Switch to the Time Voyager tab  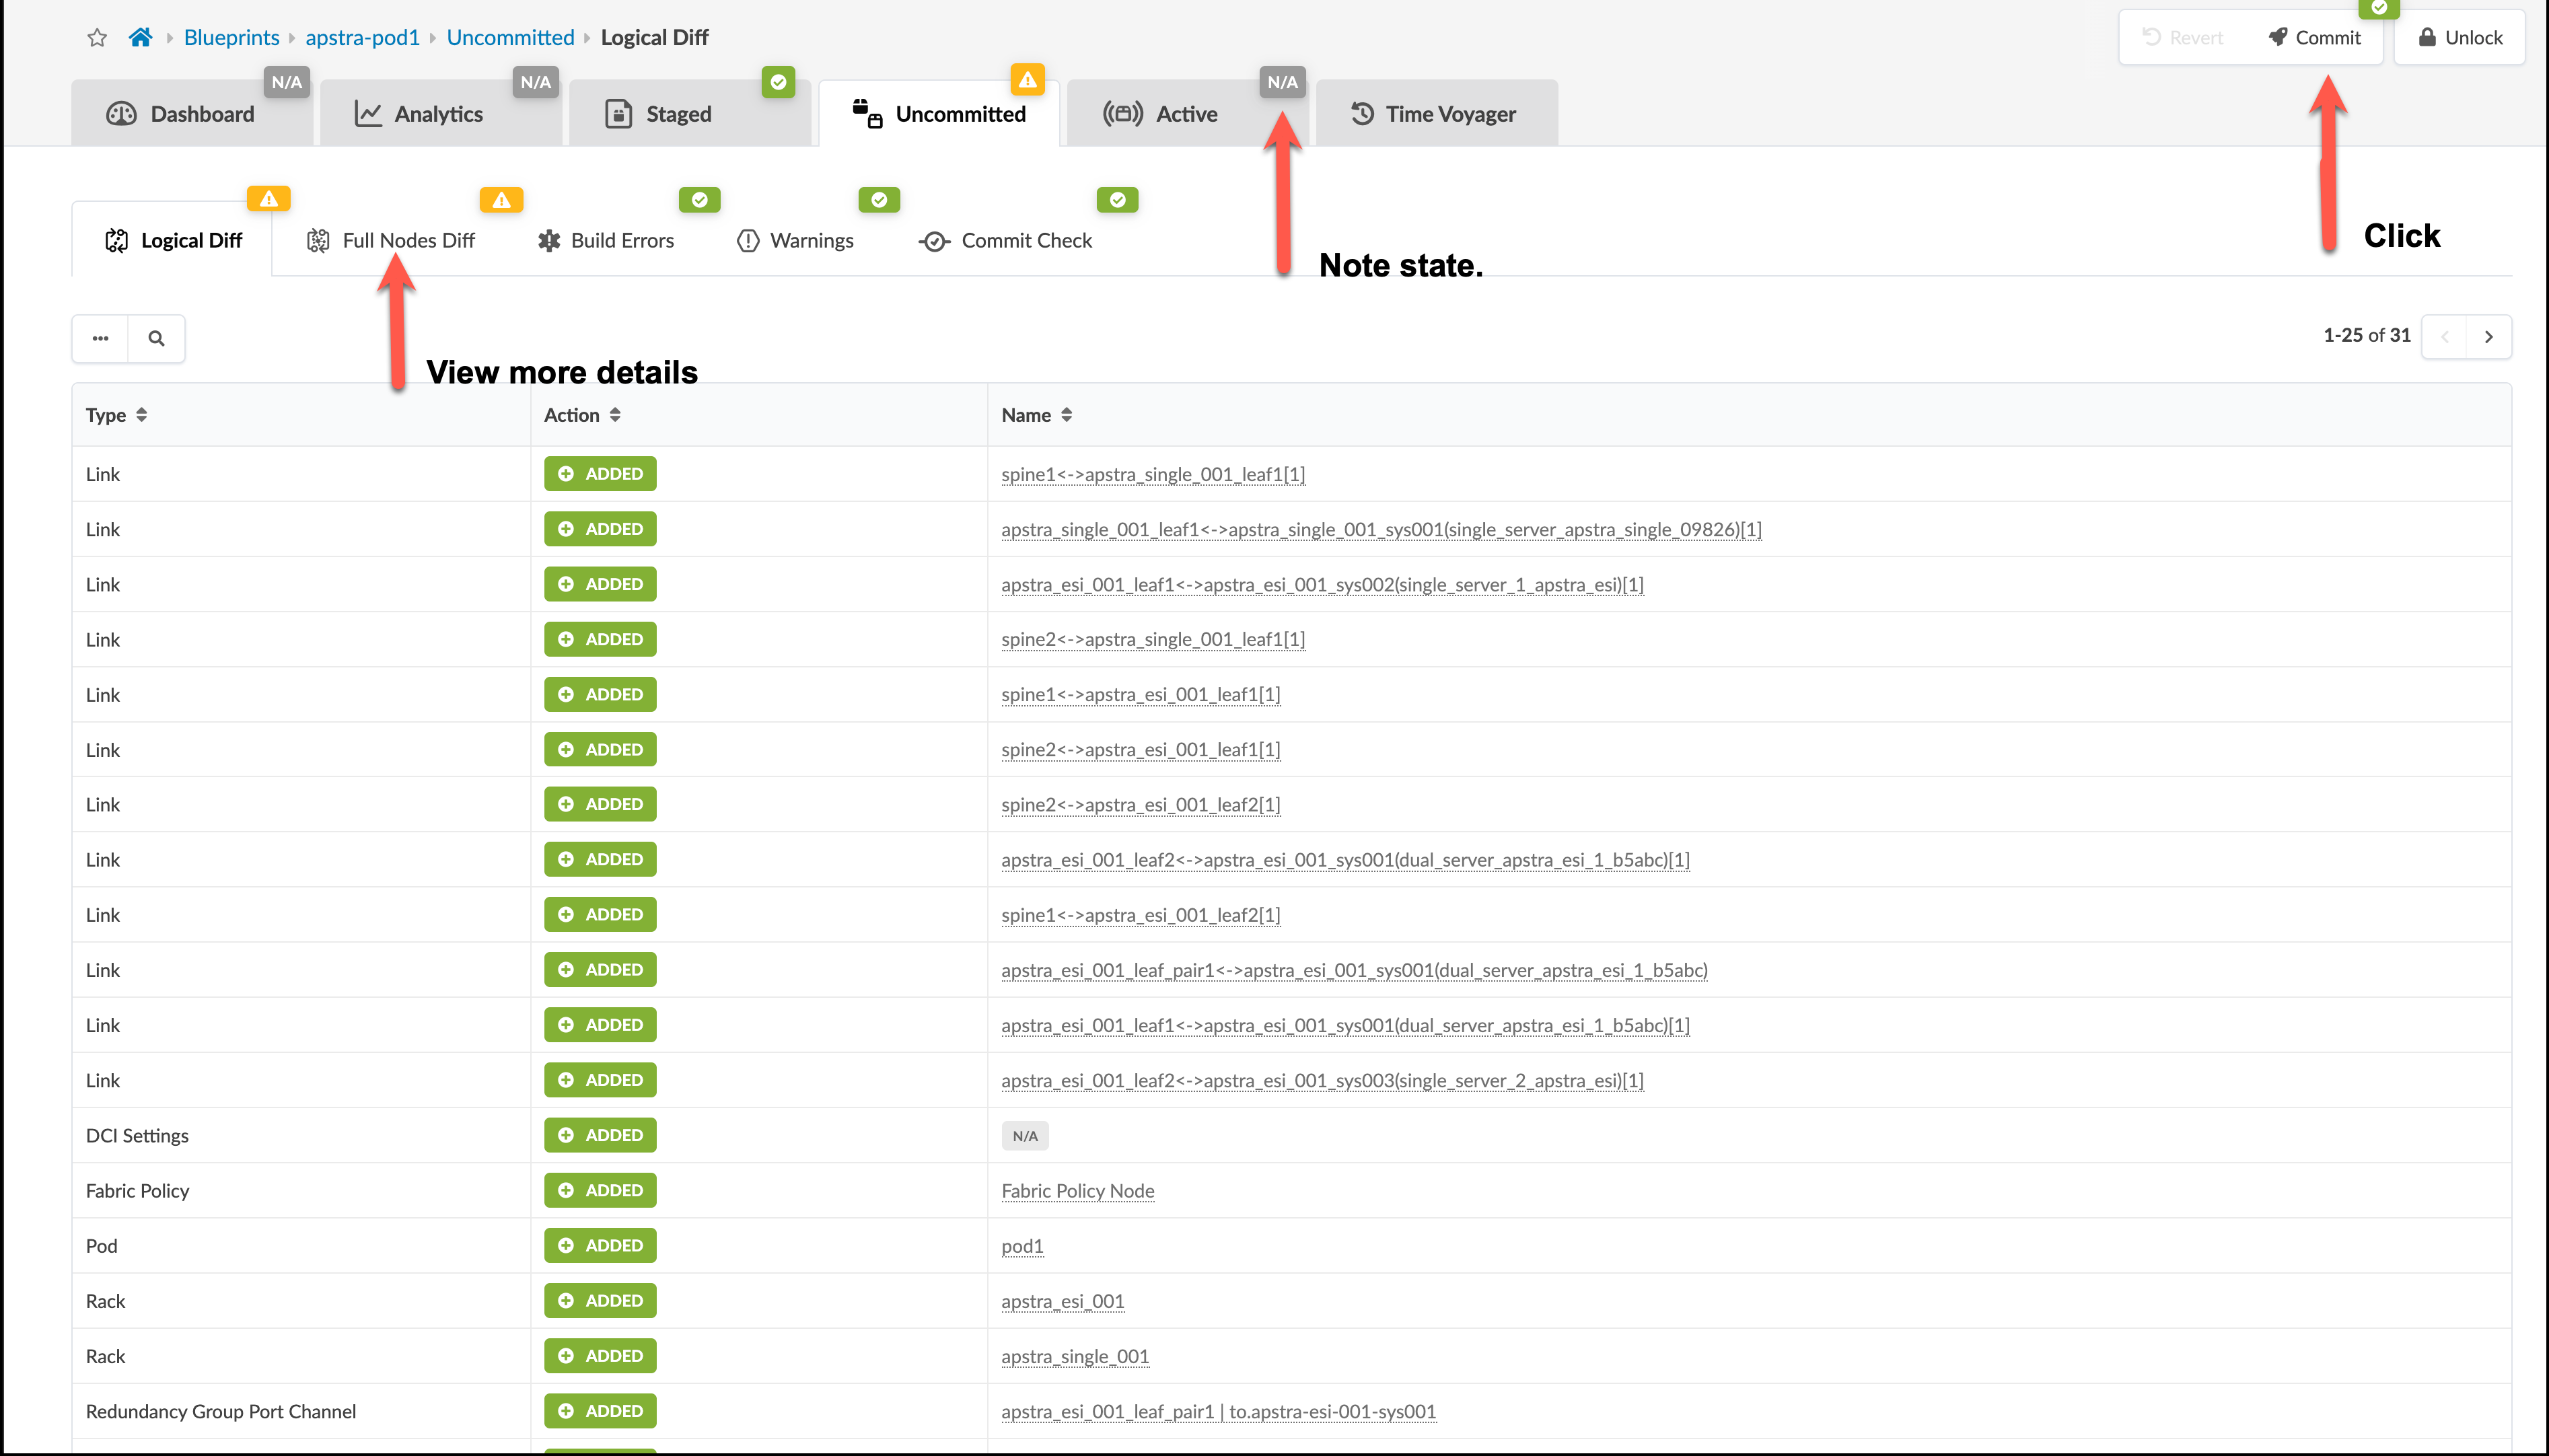[x=1436, y=114]
